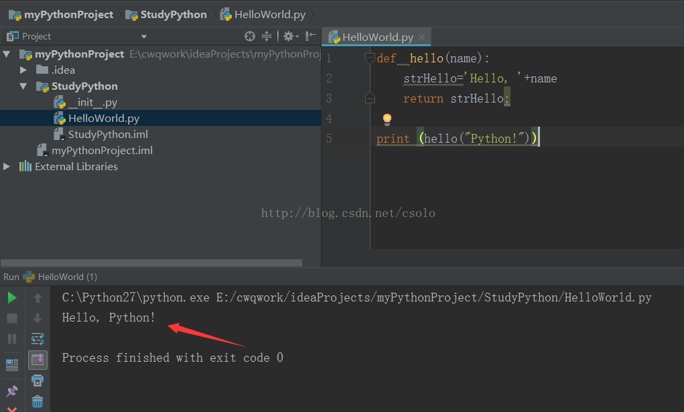Show intention actions via the lightbulb
The width and height of the screenshot is (684, 412).
[387, 119]
